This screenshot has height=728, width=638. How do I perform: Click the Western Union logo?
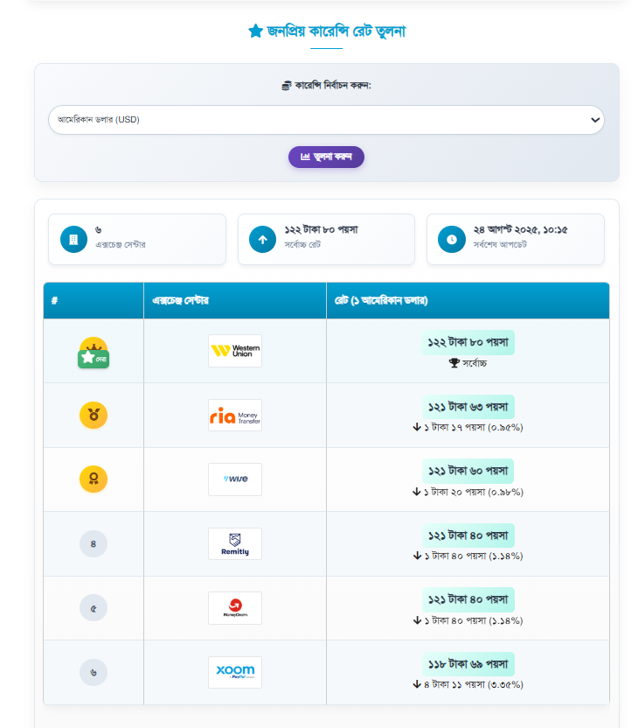pos(235,351)
